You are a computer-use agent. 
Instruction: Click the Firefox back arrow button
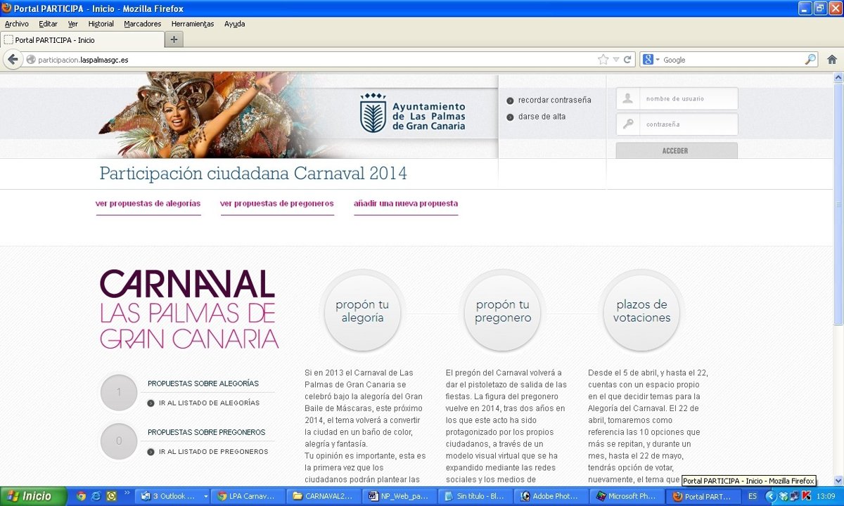(13, 60)
